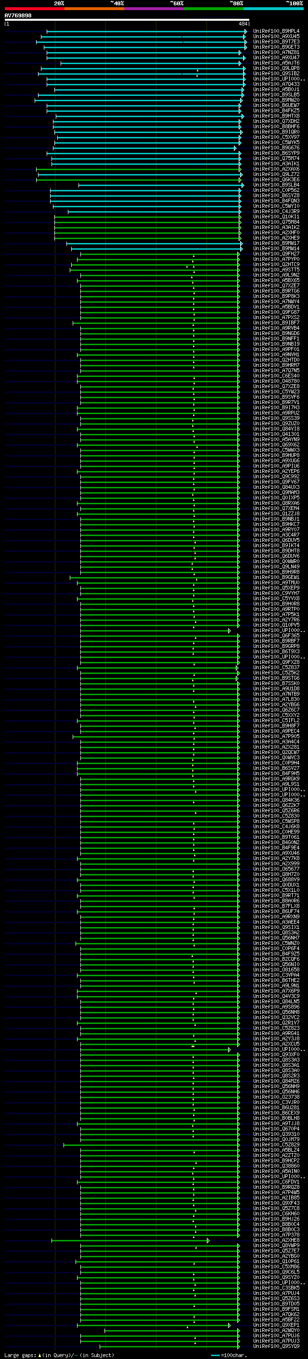Select hit label UniRef100_B8BHF6
This screenshot has height=1359, width=308.
(276, 127)
